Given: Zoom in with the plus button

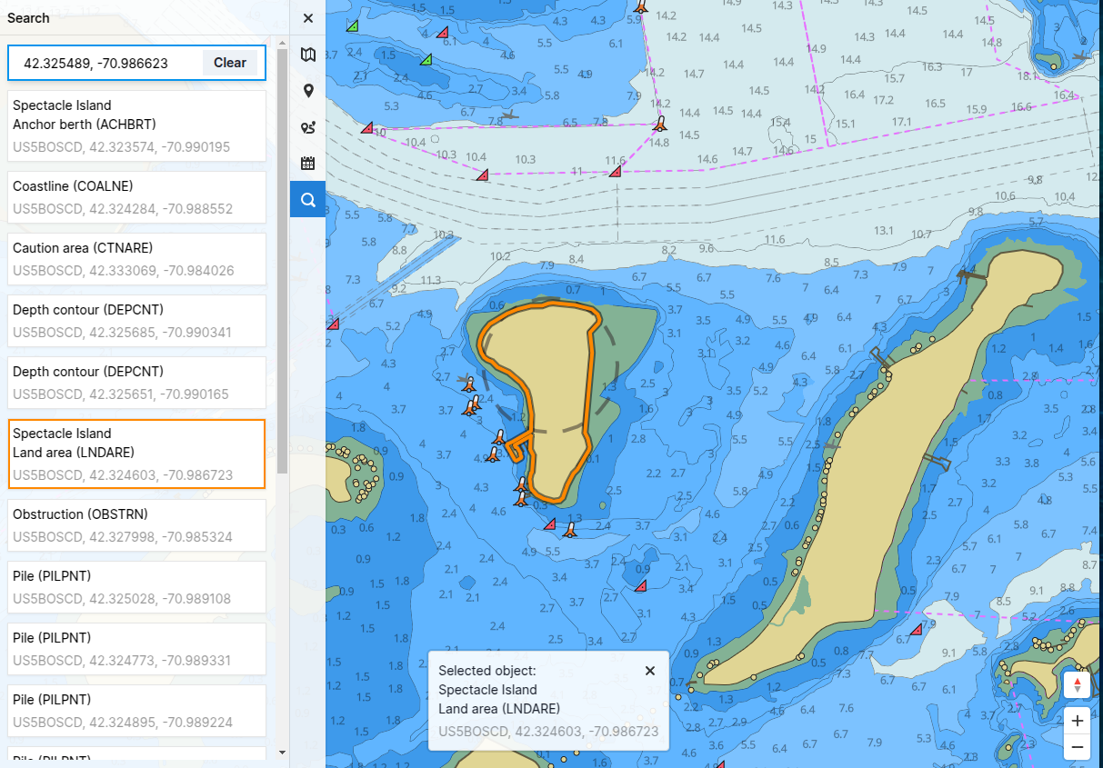Looking at the screenshot, I should pyautogui.click(x=1077, y=721).
